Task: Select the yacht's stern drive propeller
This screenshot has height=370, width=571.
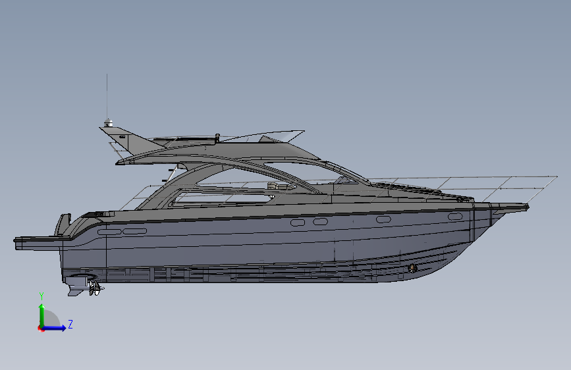Action: (x=95, y=288)
